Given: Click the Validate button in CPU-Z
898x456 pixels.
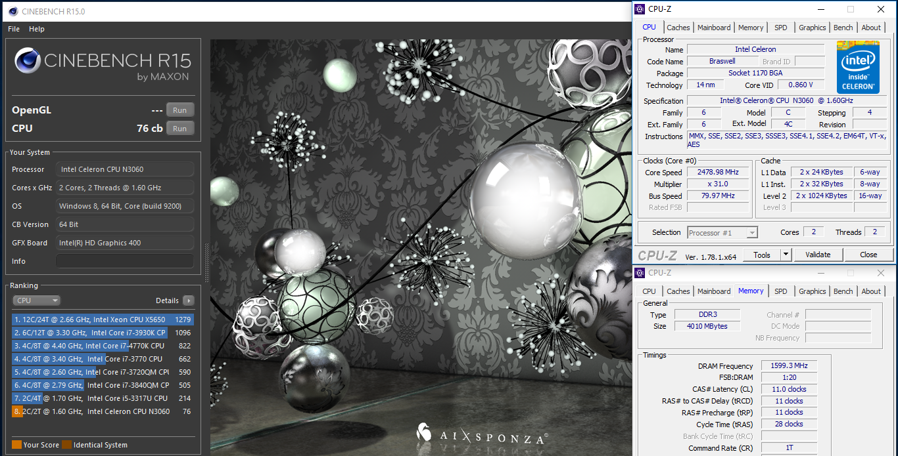Looking at the screenshot, I should (818, 255).
